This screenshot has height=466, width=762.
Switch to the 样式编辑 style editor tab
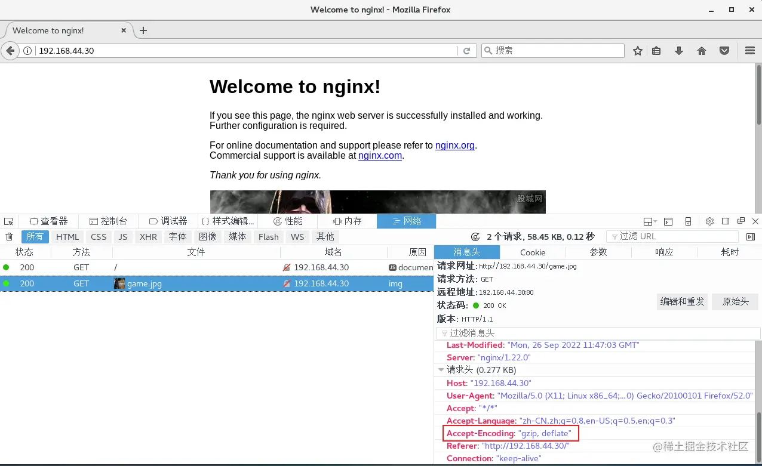pyautogui.click(x=228, y=221)
